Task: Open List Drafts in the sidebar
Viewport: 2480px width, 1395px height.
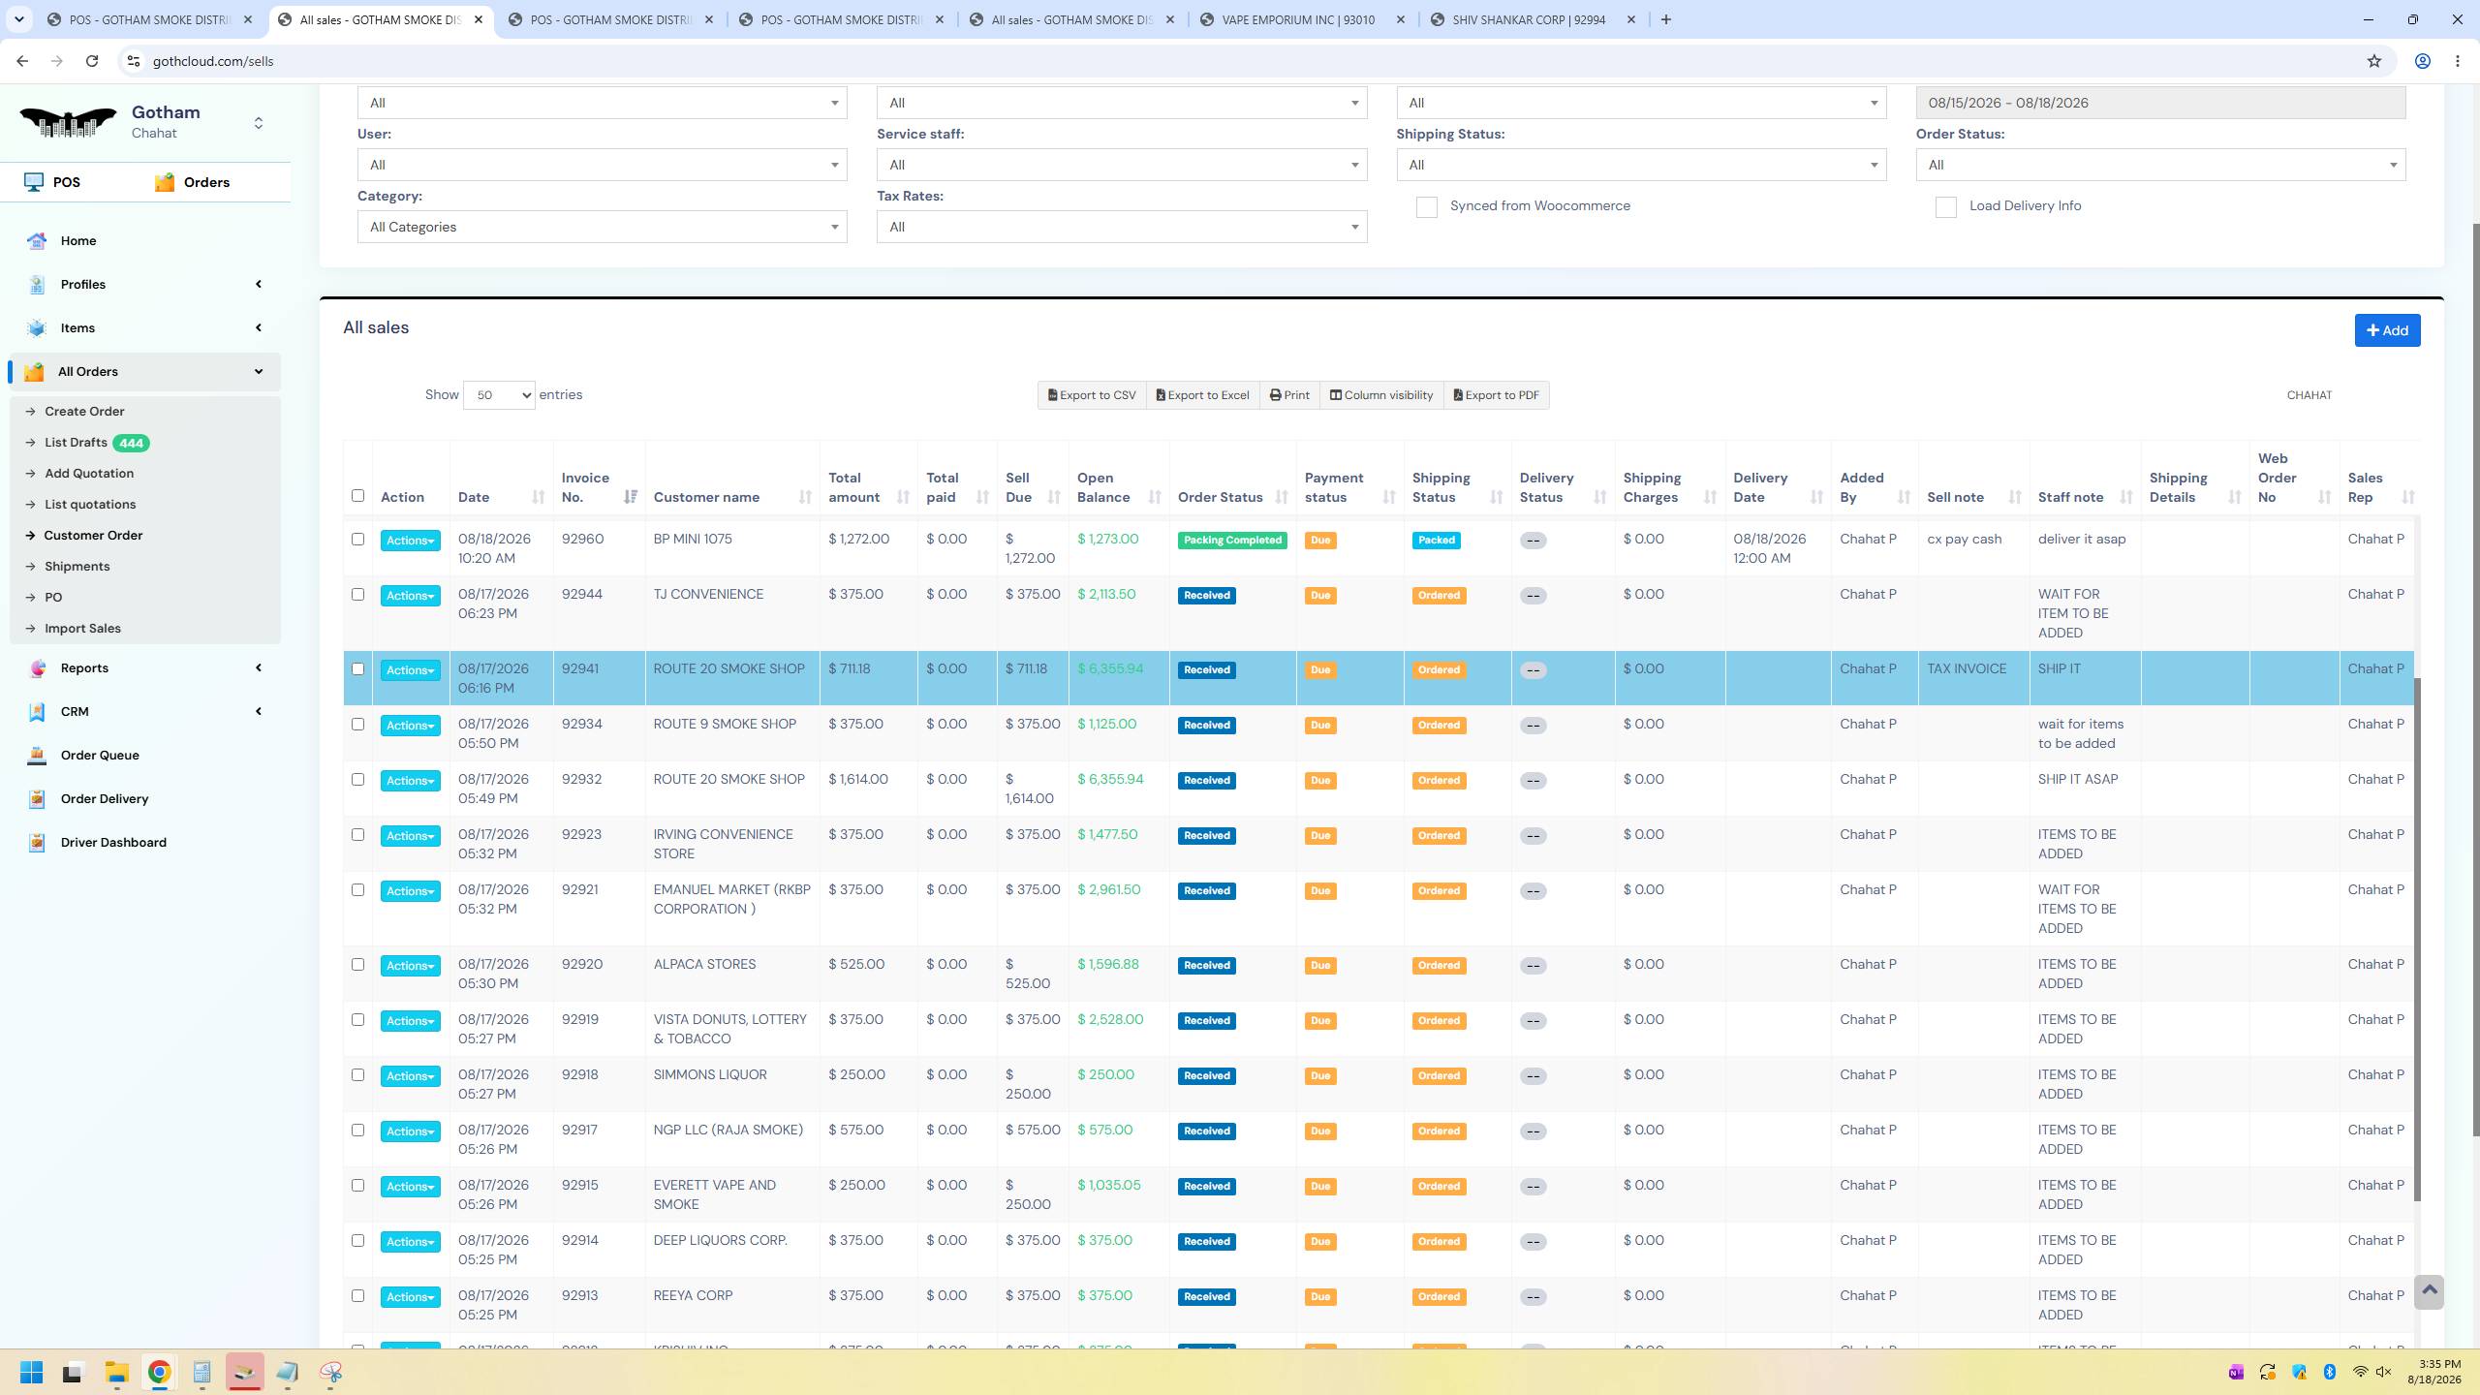Action: pos(76,443)
